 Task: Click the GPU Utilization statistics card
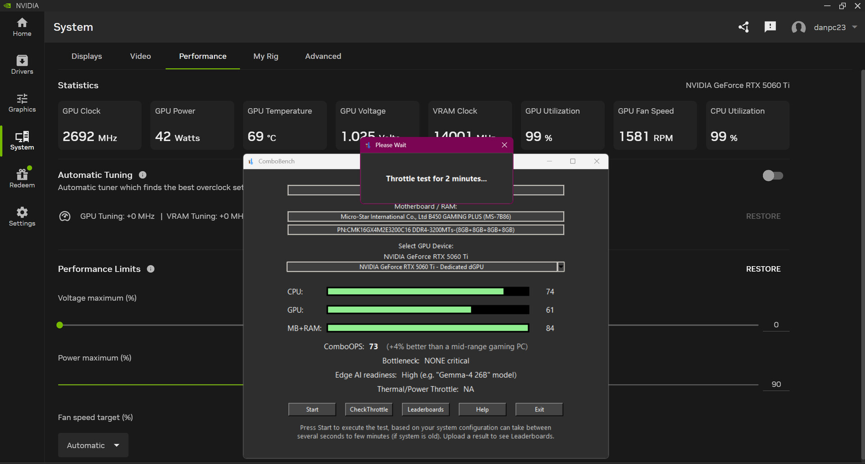pyautogui.click(x=562, y=125)
